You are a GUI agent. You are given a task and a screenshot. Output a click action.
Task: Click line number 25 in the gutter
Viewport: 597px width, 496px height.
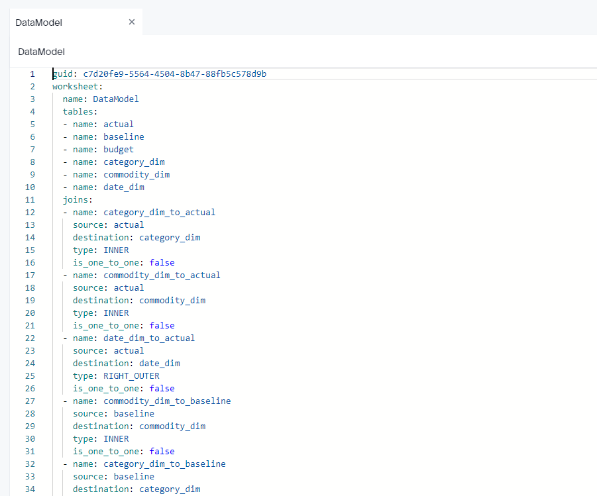29,375
